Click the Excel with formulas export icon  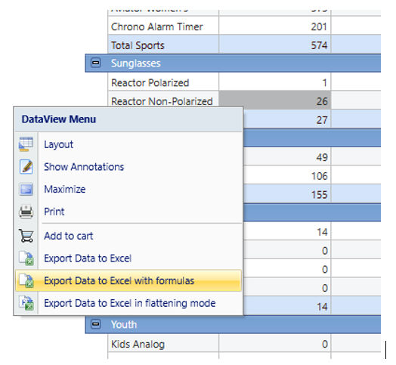click(x=26, y=280)
